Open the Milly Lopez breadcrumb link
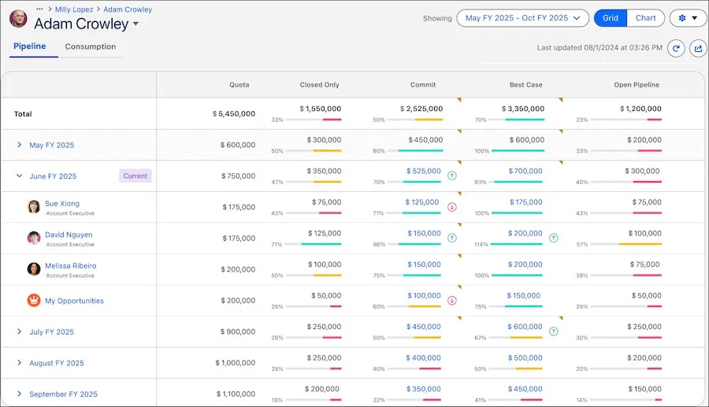The height and width of the screenshot is (407, 709). [x=75, y=9]
